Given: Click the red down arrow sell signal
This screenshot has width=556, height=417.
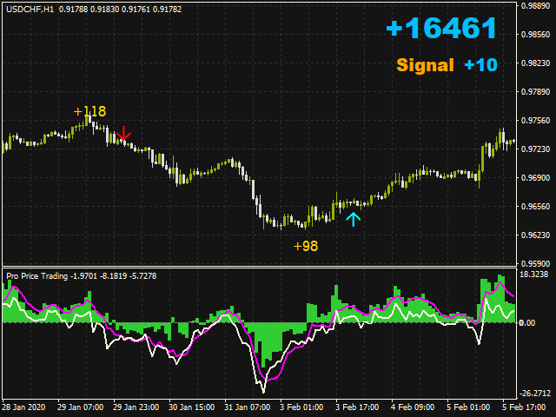Looking at the screenshot, I should click(123, 133).
